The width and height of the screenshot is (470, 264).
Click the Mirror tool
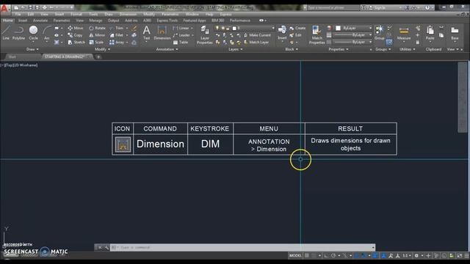pyautogui.click(x=97, y=35)
